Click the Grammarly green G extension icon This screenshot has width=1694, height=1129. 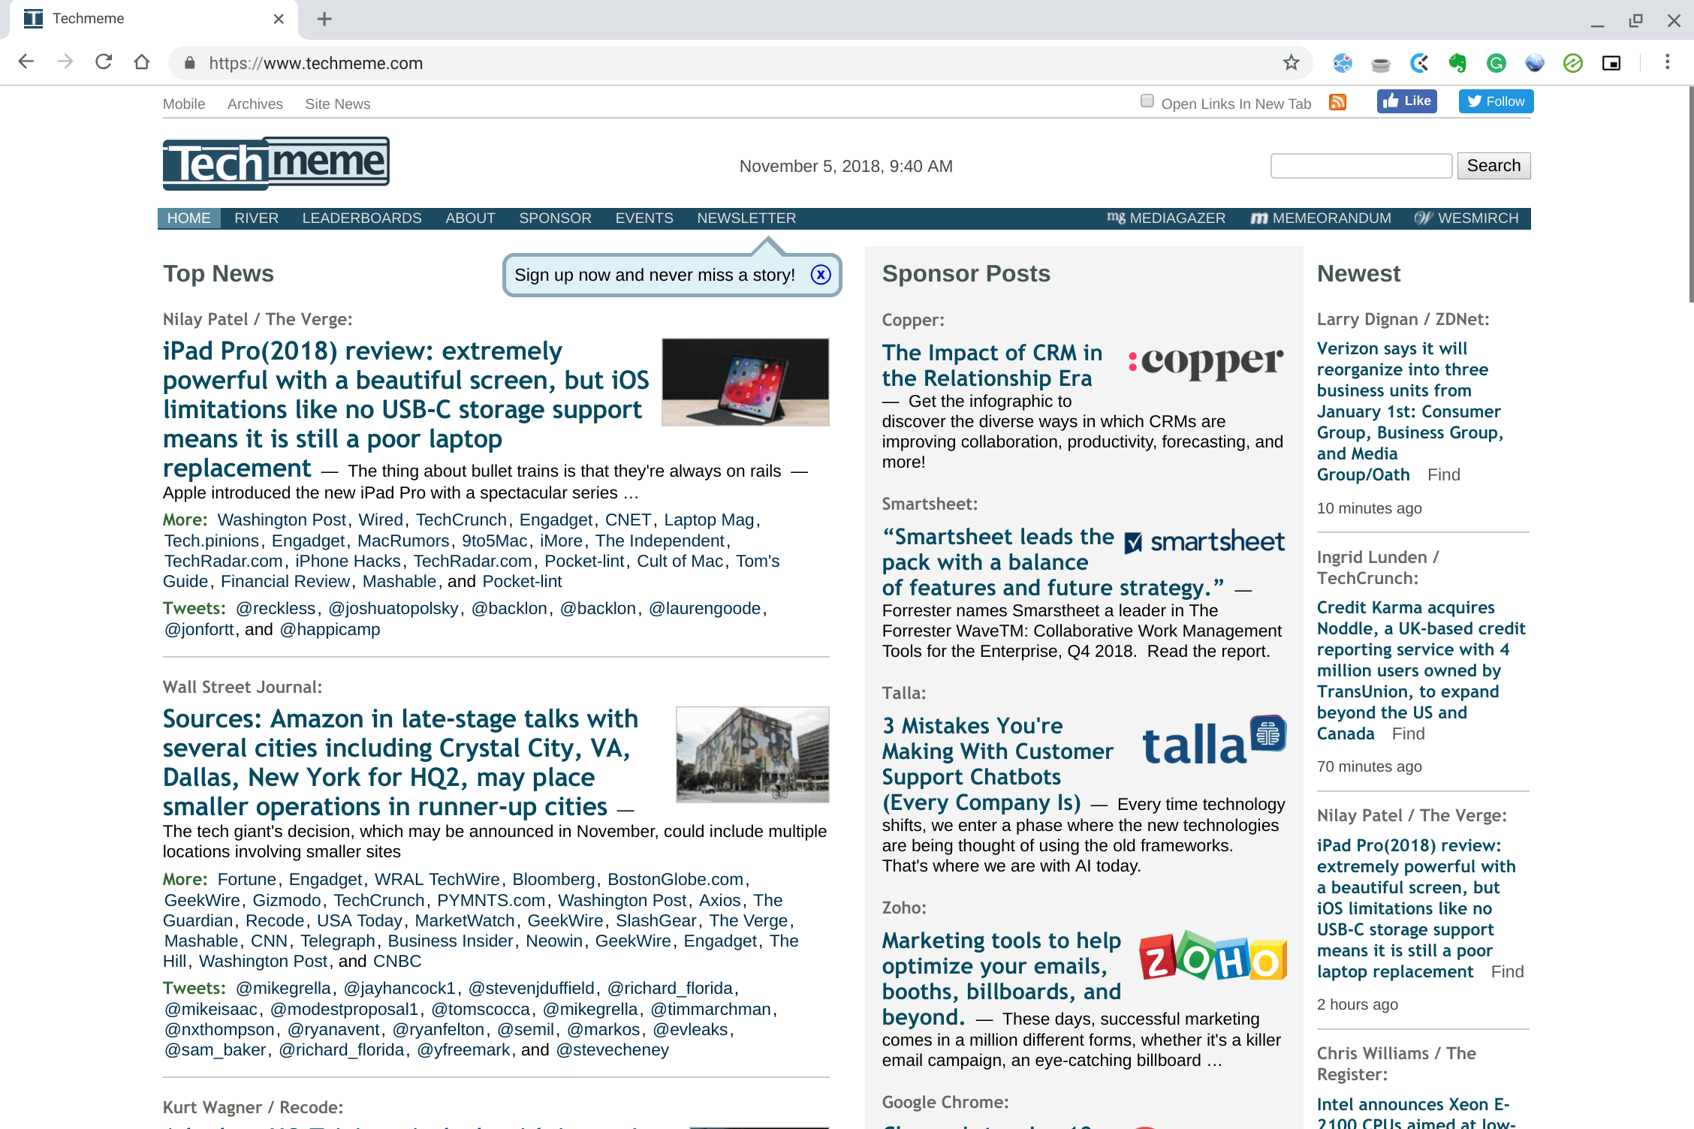(x=1496, y=63)
